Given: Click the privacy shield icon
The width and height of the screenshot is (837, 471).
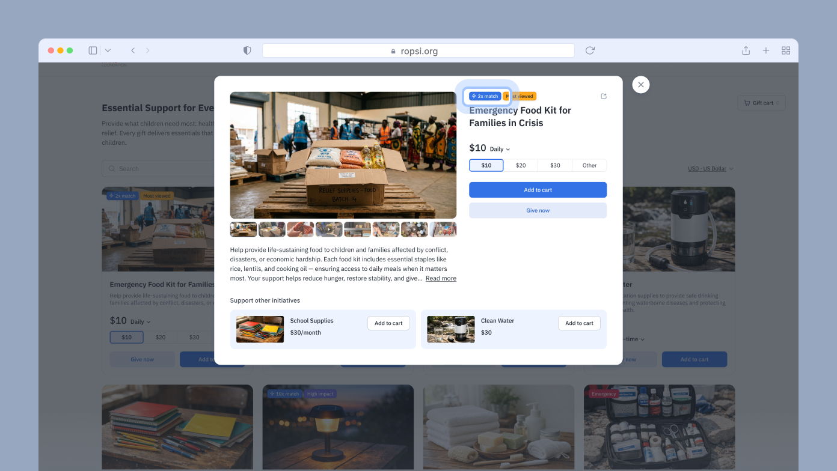Looking at the screenshot, I should (x=247, y=50).
